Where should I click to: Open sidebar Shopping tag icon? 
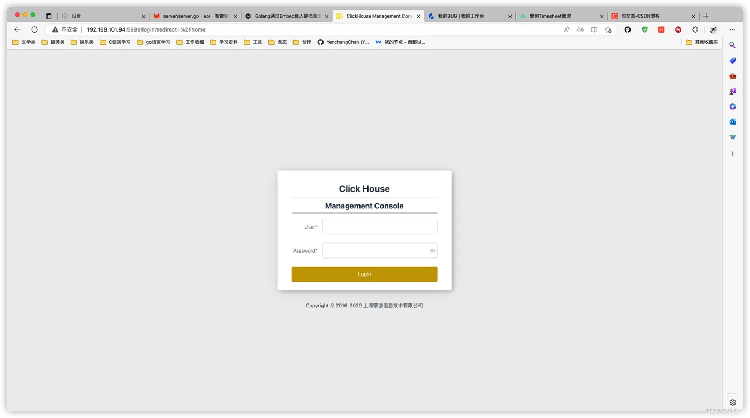point(732,60)
